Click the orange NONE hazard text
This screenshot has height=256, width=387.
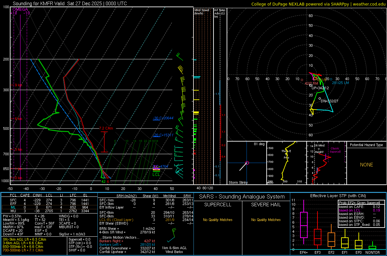(x=367, y=165)
